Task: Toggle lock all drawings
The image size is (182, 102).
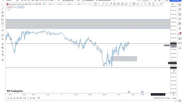Action: point(3,51)
